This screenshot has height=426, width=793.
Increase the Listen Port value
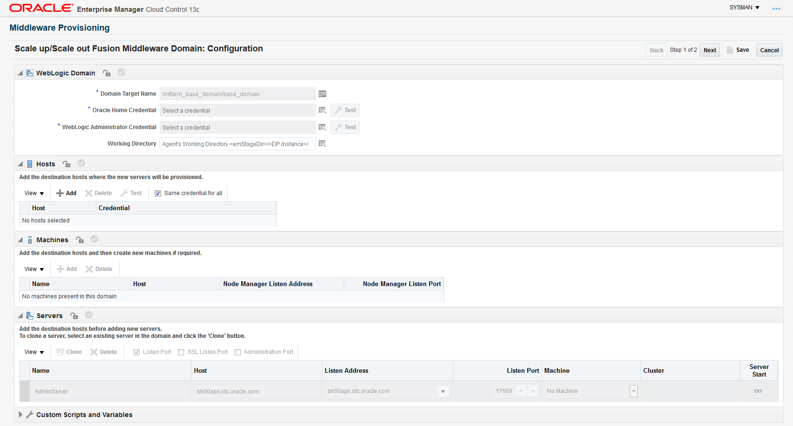521,391
